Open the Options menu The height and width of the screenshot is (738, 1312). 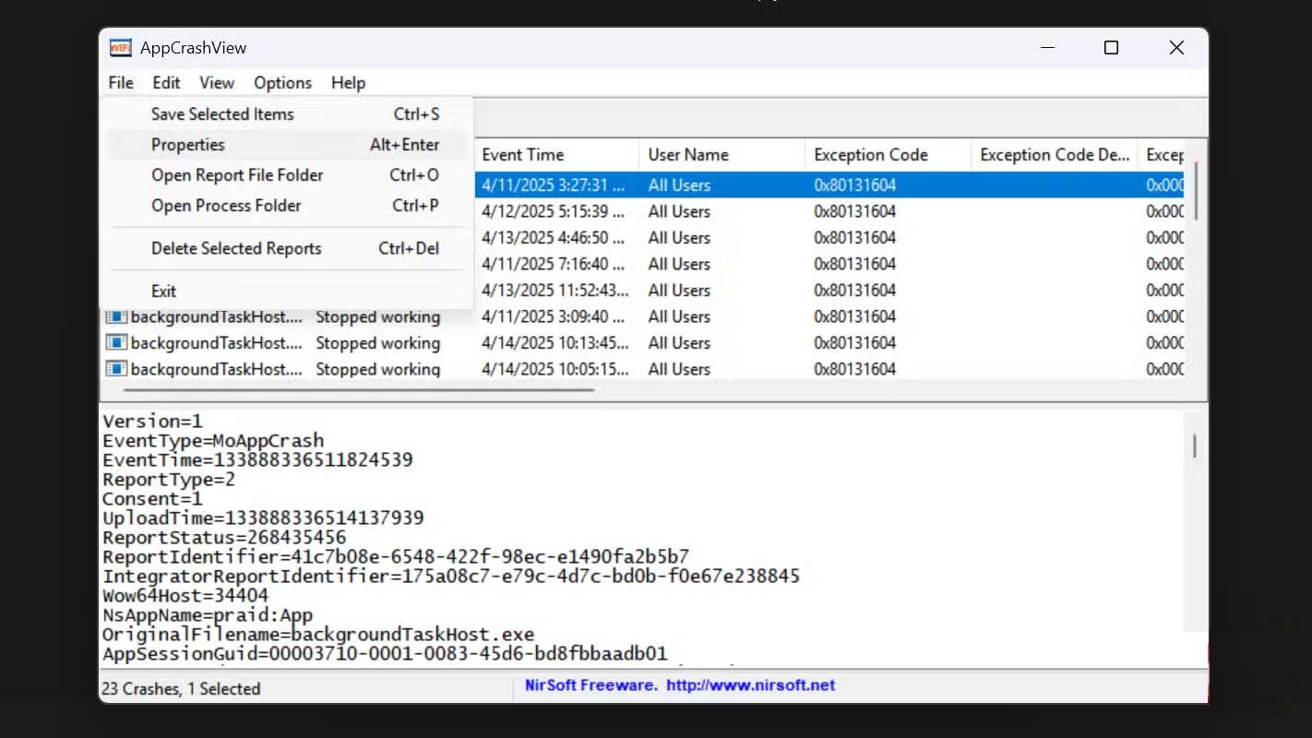pyautogui.click(x=282, y=83)
